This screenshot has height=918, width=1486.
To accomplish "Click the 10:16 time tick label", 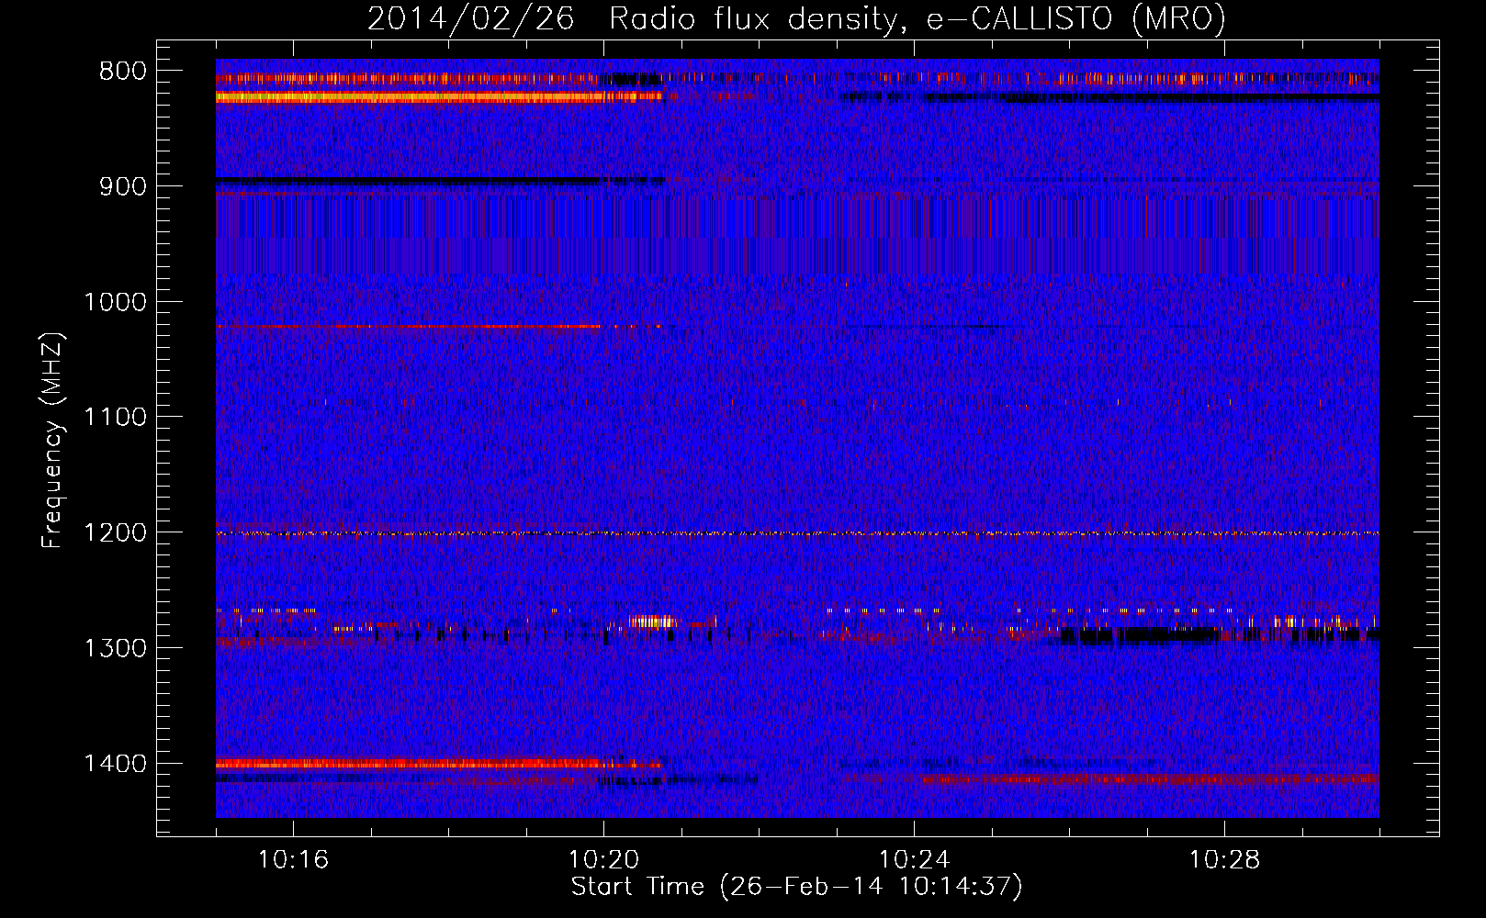I will point(293,860).
